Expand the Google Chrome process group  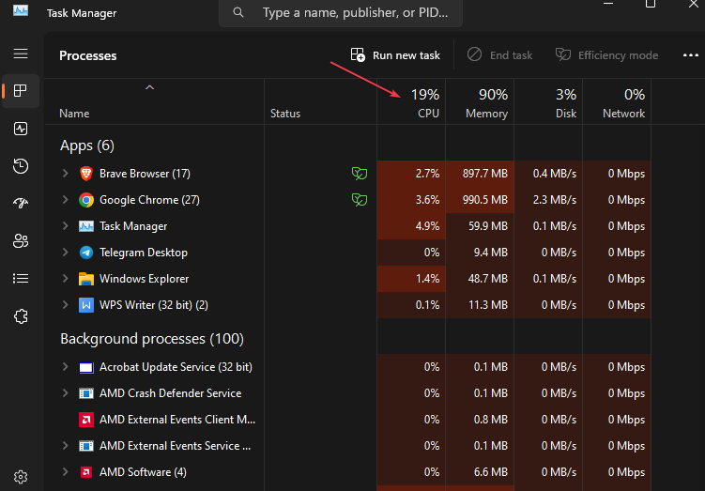65,200
